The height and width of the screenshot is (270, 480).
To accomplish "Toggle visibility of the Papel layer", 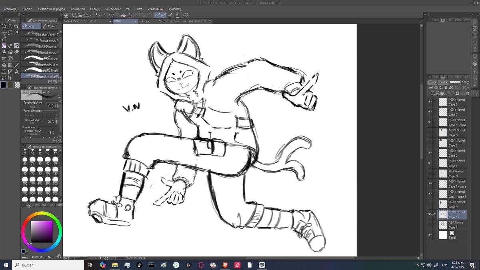I will 430,235.
